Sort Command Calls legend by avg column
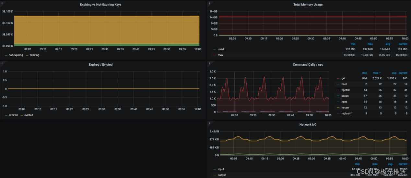 pos(394,73)
